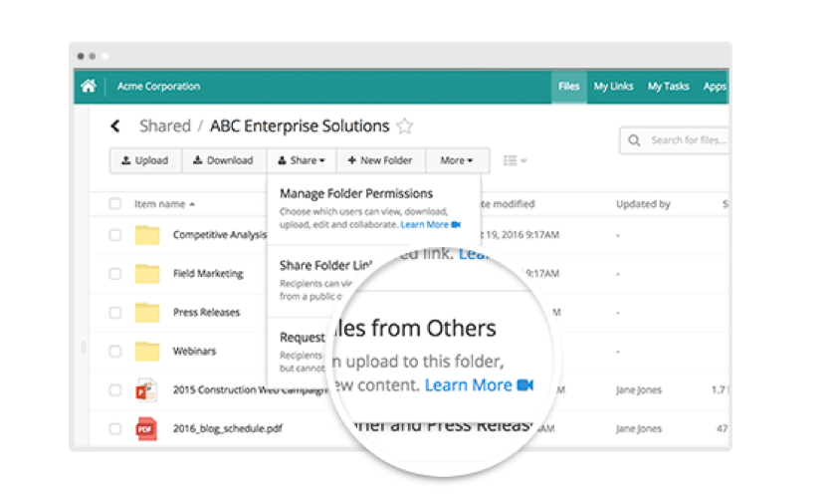Viewport: 828px width, 498px height.
Task: Check the Field Marketing row checkbox
Action: coord(115,273)
